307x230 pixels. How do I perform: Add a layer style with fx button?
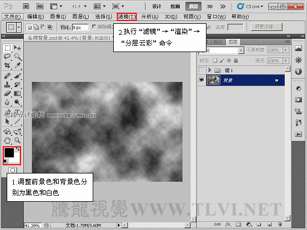pos(228,224)
